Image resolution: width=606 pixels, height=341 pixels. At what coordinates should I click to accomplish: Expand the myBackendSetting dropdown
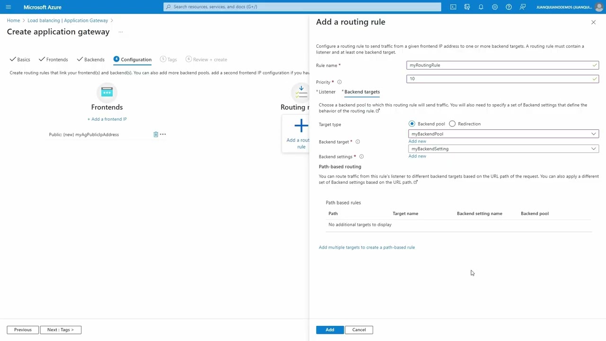[503, 149]
